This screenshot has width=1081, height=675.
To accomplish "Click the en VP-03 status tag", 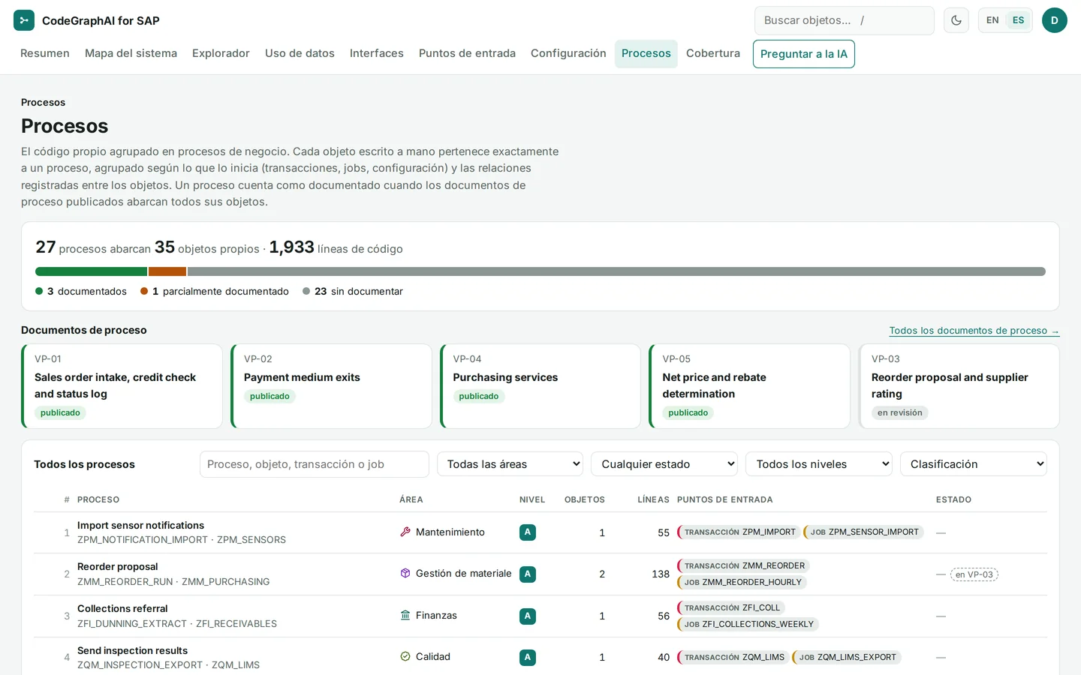I will point(974,574).
